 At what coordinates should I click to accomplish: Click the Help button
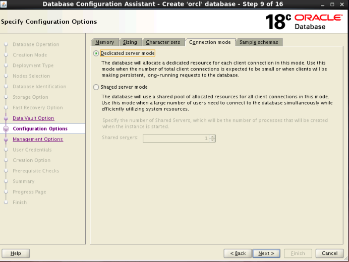[16, 253]
